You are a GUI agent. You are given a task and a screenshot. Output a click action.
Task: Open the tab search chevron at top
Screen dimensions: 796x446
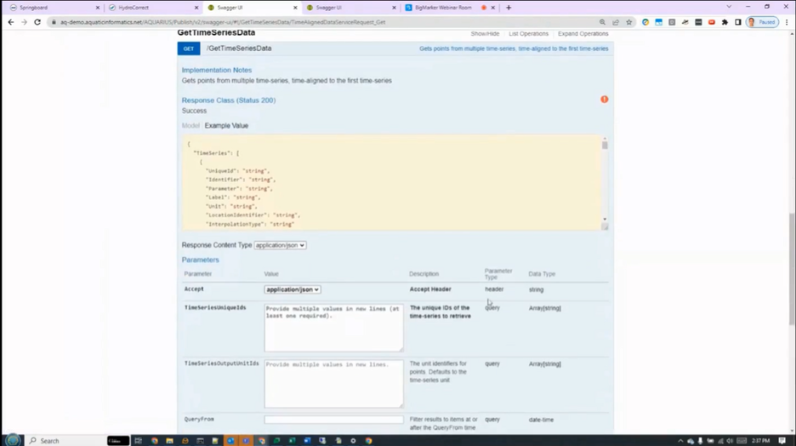point(729,7)
